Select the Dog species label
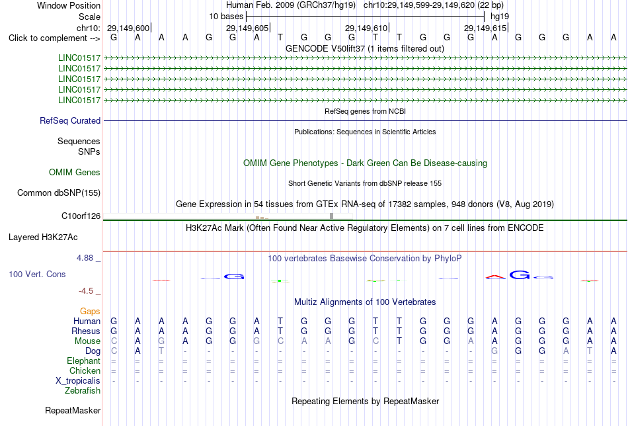Viewport: 628px width, 426px height. (93, 351)
